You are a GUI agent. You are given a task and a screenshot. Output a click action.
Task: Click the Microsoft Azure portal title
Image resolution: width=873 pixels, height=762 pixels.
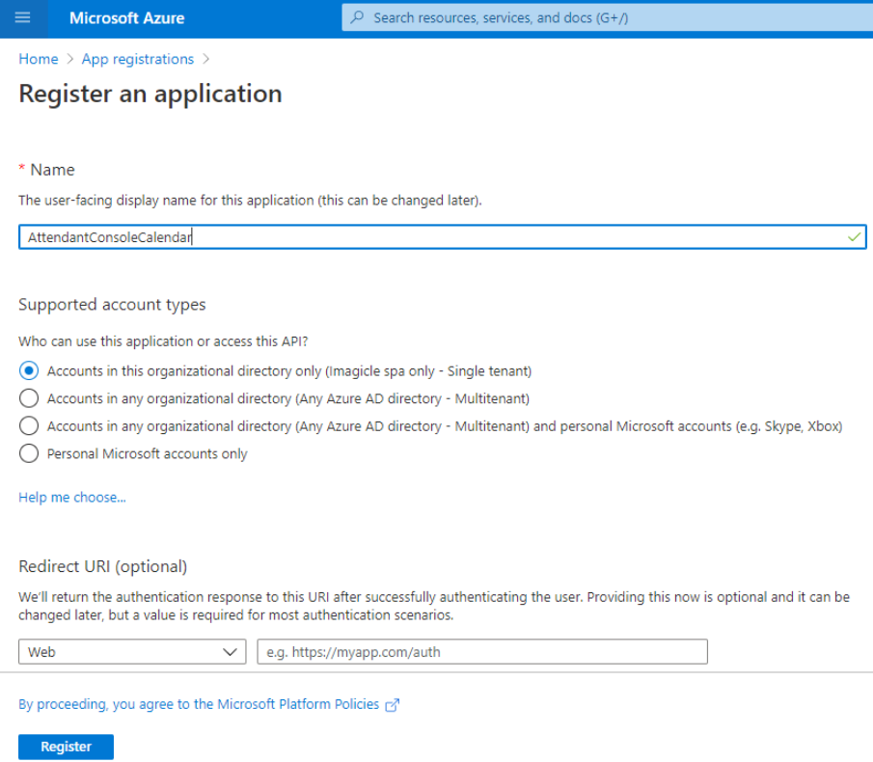[x=126, y=18]
